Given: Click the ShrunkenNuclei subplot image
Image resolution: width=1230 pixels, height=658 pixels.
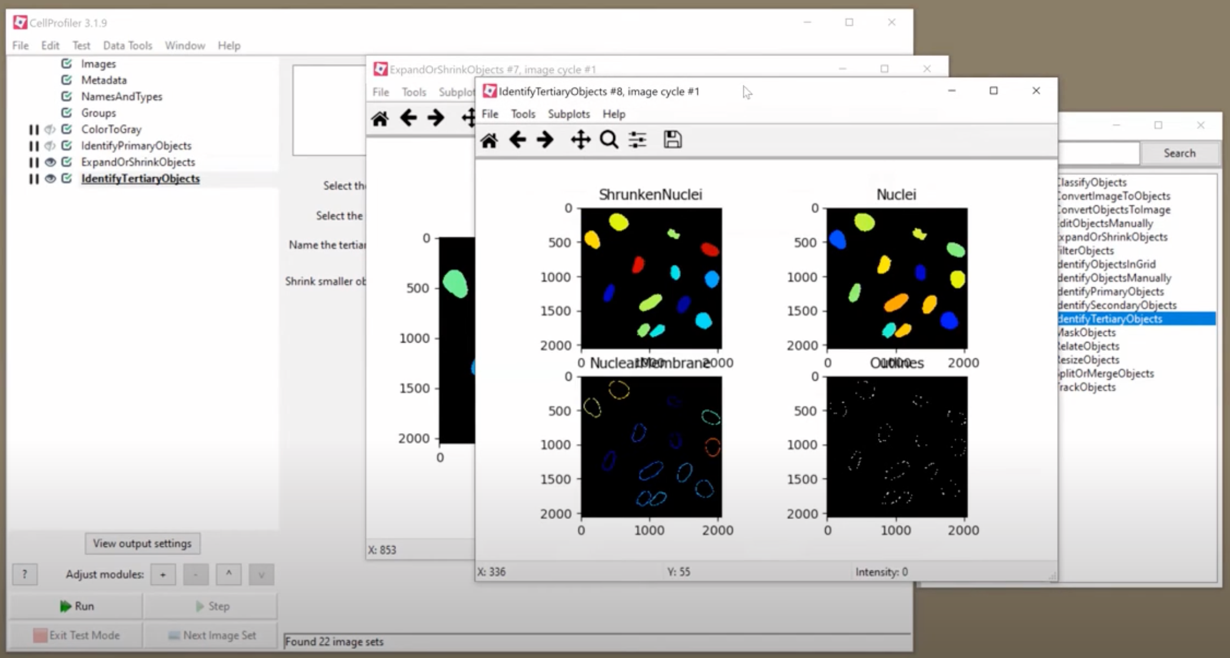Looking at the screenshot, I should (x=651, y=278).
